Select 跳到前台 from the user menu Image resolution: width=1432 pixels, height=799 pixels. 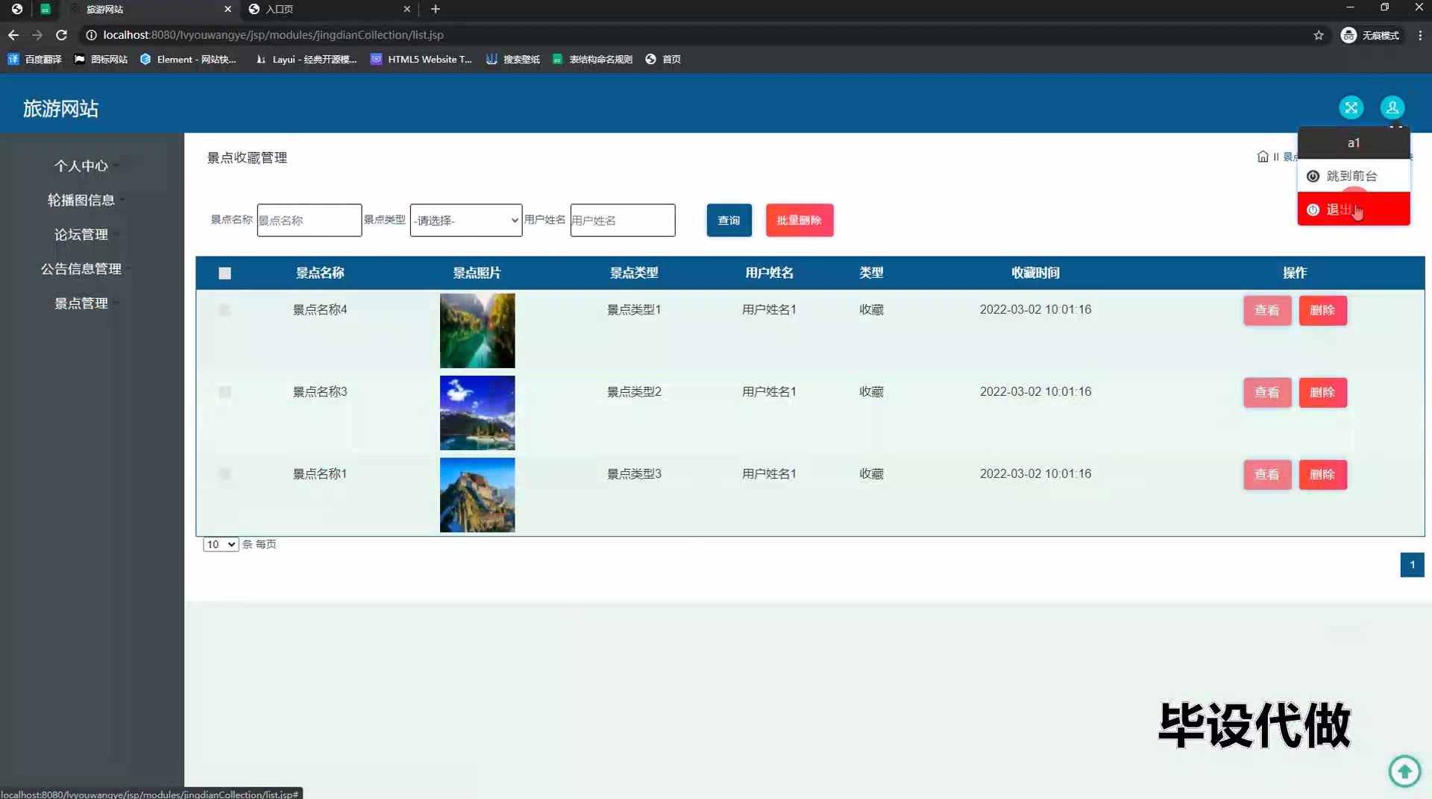[x=1351, y=176]
